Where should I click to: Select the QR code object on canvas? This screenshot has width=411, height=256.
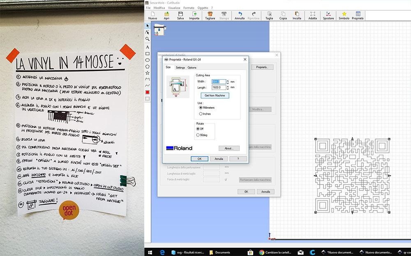point(352,176)
